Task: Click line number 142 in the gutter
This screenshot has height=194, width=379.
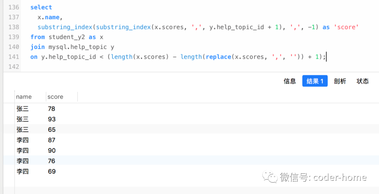Action: pyautogui.click(x=13, y=67)
